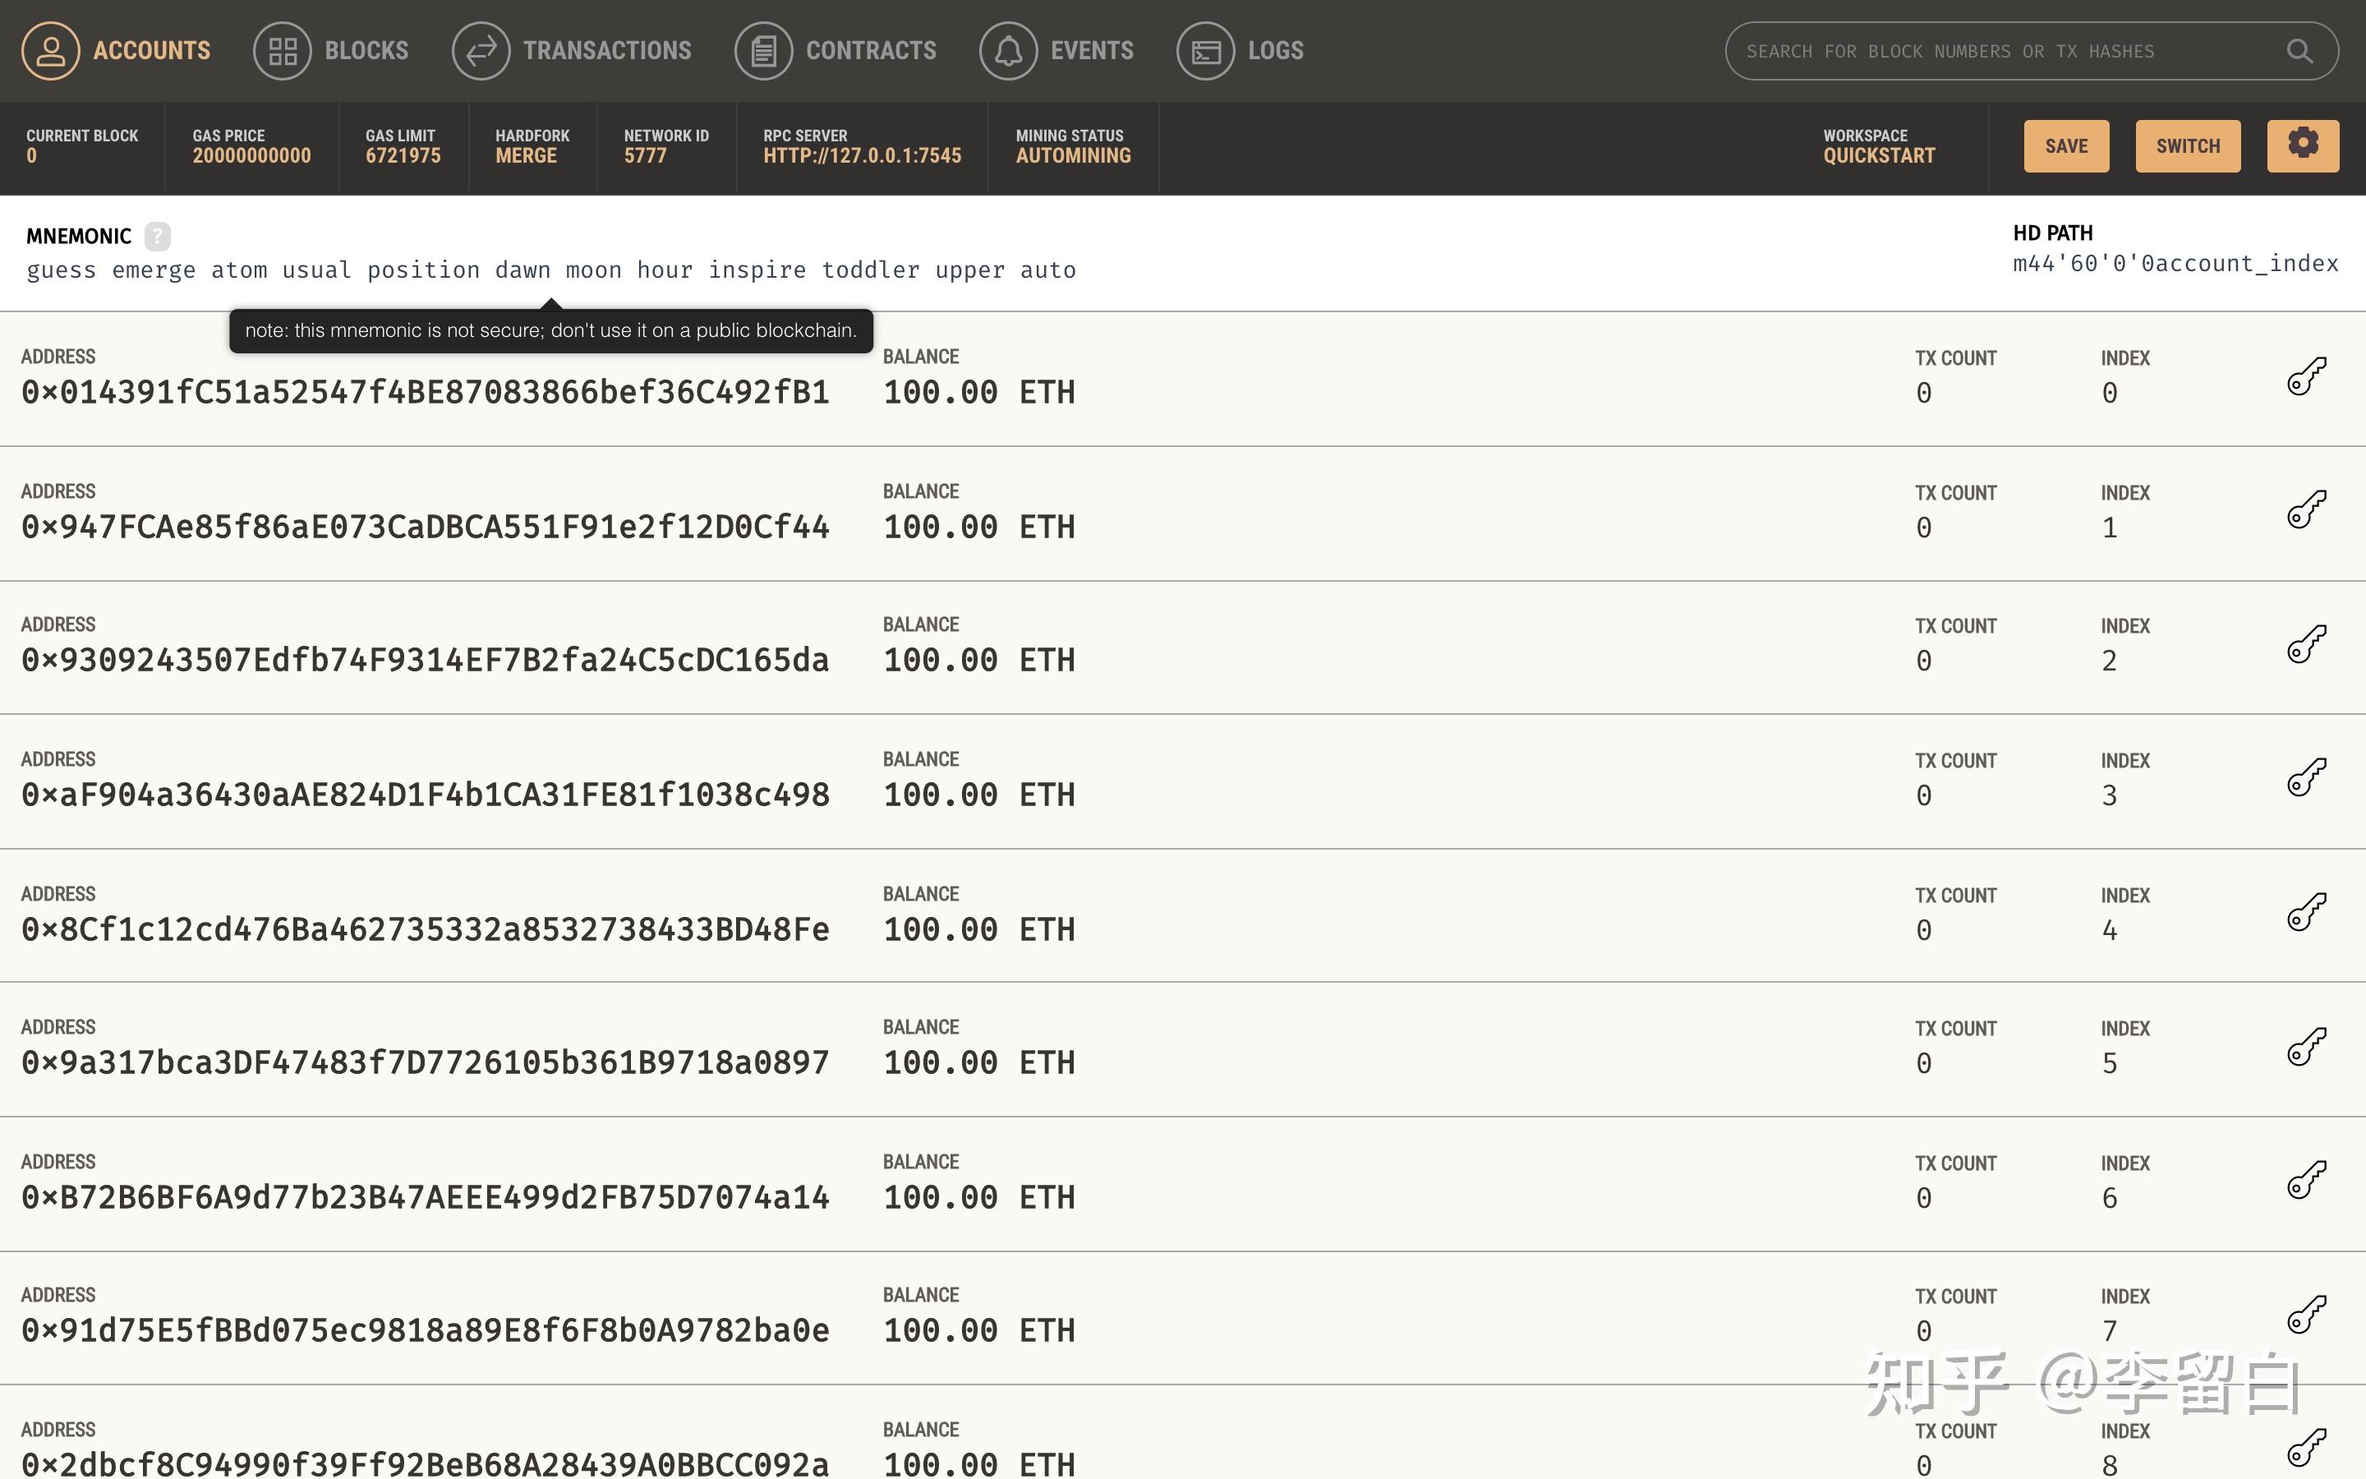Reveal key for account index 4
2366x1479 pixels.
tap(2306, 912)
